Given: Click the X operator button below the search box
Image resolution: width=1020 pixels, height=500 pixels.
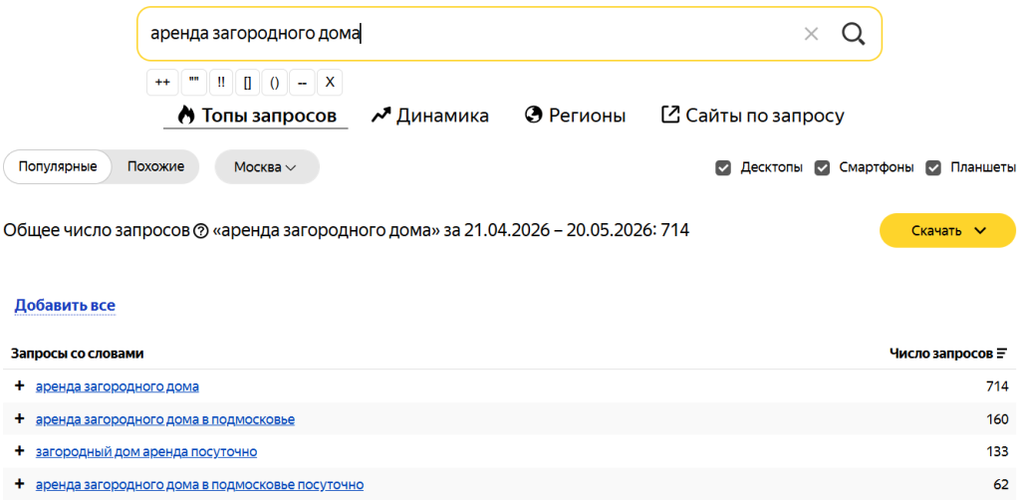Looking at the screenshot, I should coord(330,83).
